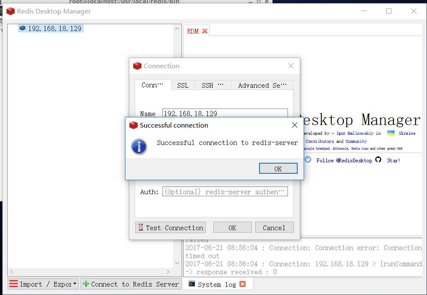
Task: Click the 'timed out' log line
Action: pyautogui.click(x=202, y=256)
